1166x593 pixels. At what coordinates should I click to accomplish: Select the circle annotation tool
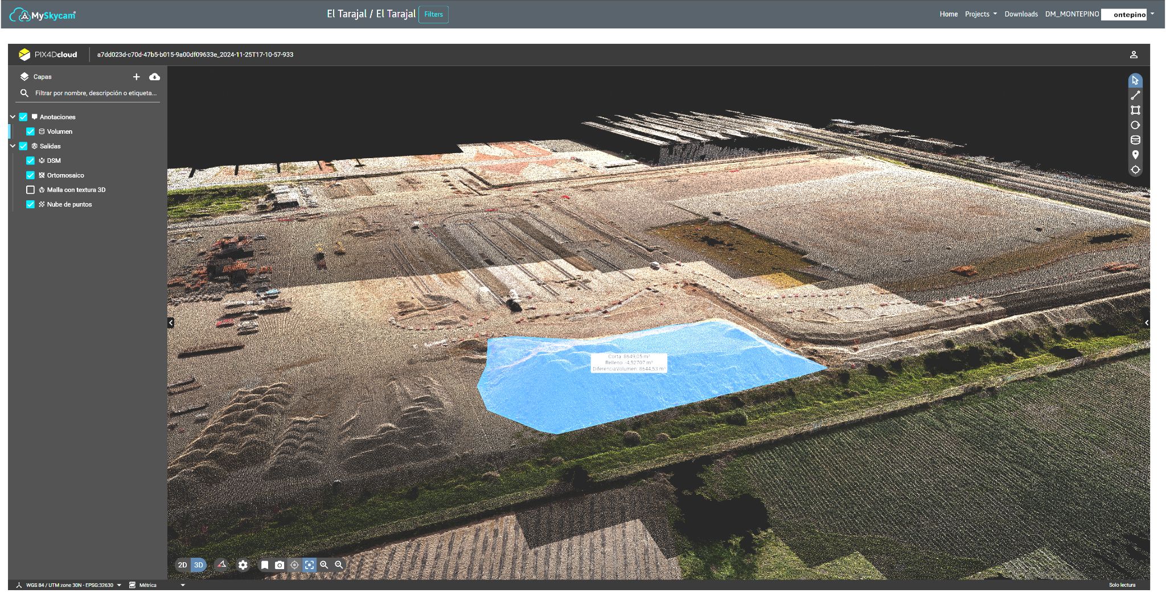pyautogui.click(x=1135, y=125)
